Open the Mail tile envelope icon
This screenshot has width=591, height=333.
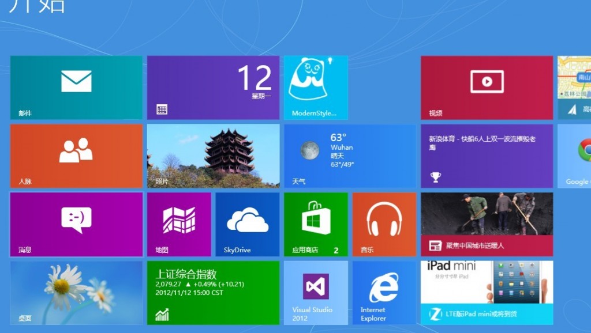click(76, 81)
